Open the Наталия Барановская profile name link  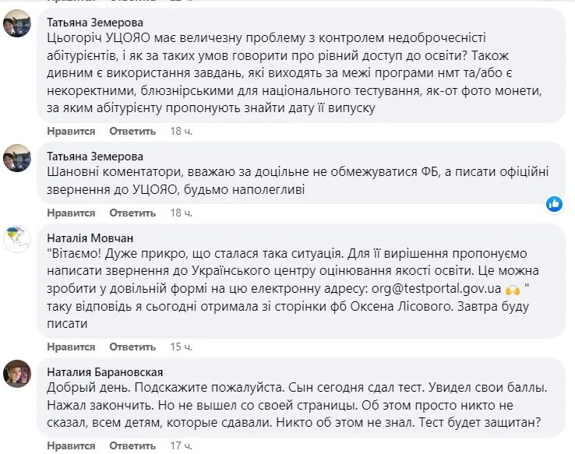pyautogui.click(x=105, y=371)
